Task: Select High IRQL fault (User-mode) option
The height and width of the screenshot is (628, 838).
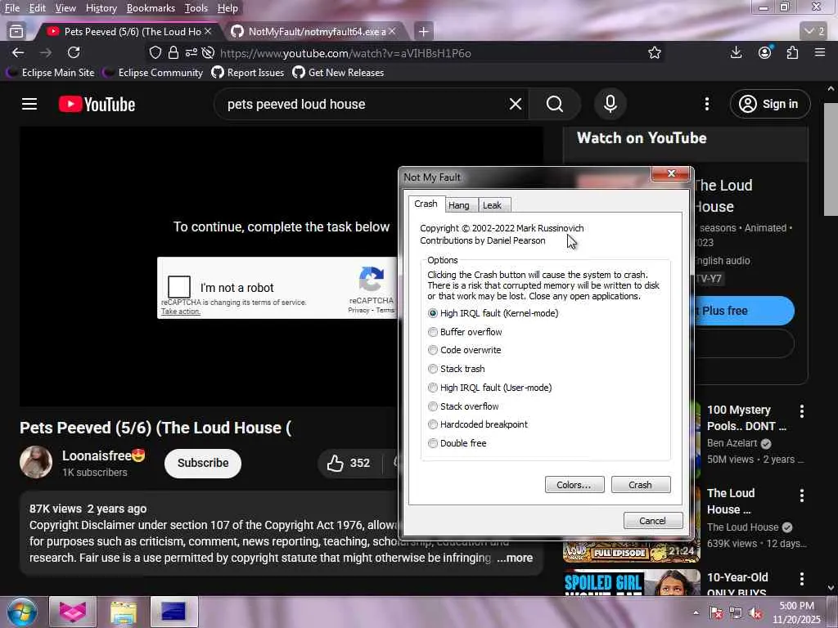Action: coord(432,387)
